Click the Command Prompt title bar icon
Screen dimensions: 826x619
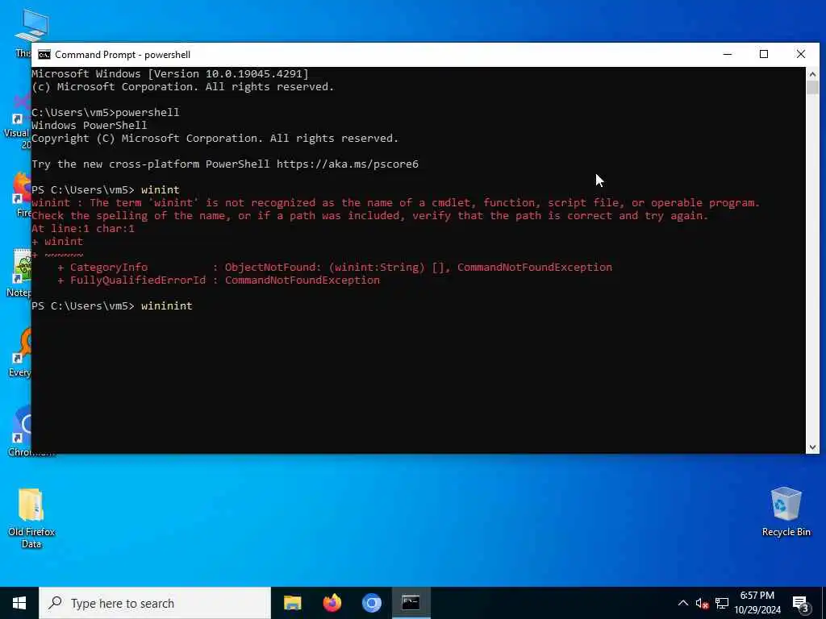44,55
